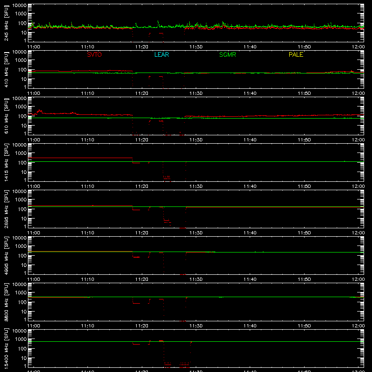This screenshot has height=372, width=372.
Task: Click the 1000 y-axis value on 410 MHz plot
Action: coord(21,60)
